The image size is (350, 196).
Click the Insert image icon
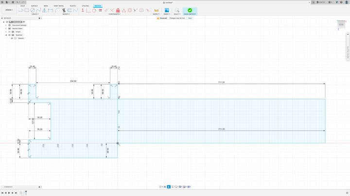click(167, 10)
